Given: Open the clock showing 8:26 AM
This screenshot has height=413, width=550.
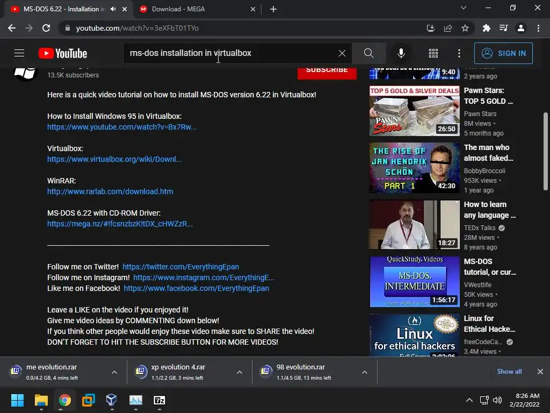Looking at the screenshot, I should click(x=525, y=400).
